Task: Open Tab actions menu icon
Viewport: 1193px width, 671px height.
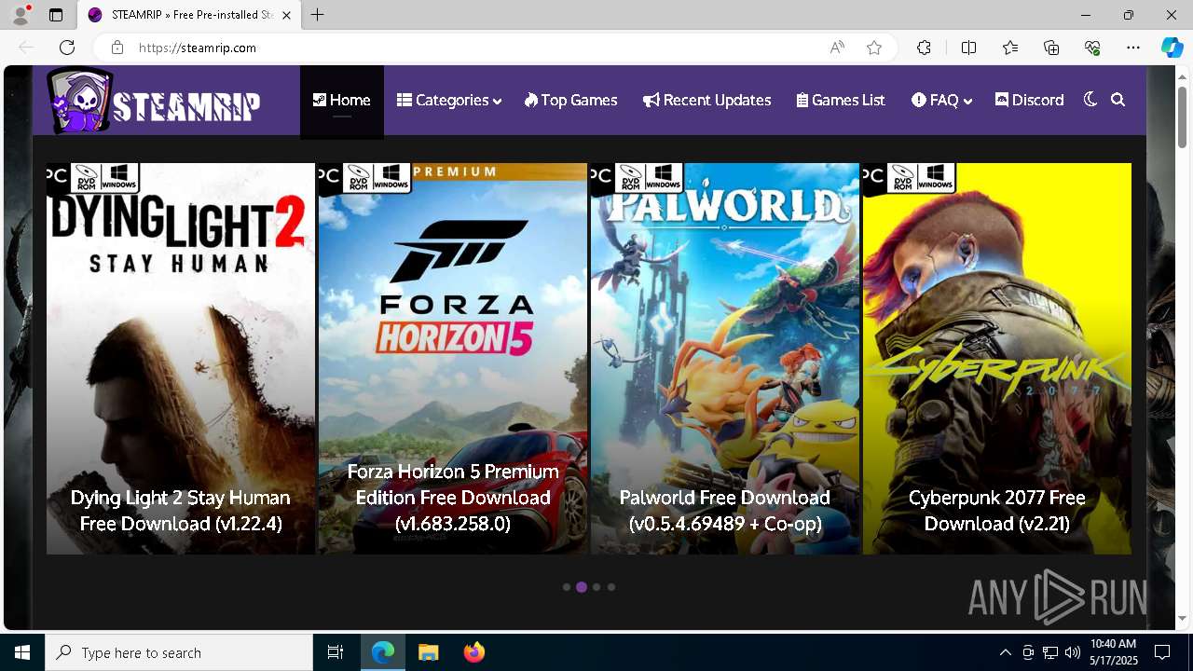Action: point(56,15)
